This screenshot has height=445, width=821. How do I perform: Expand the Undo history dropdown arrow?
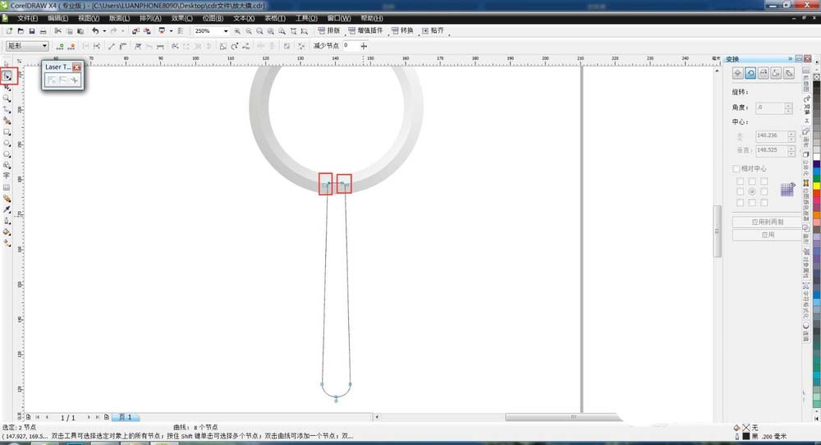[104, 31]
